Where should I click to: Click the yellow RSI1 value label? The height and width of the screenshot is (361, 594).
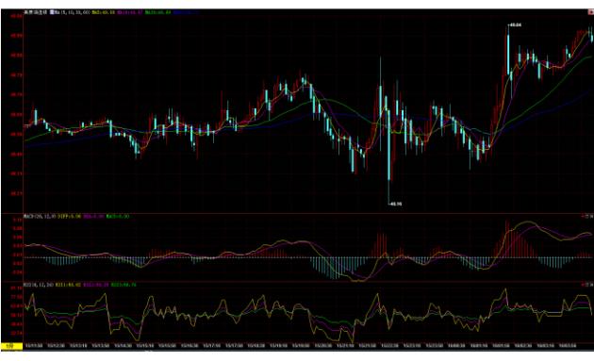click(68, 285)
